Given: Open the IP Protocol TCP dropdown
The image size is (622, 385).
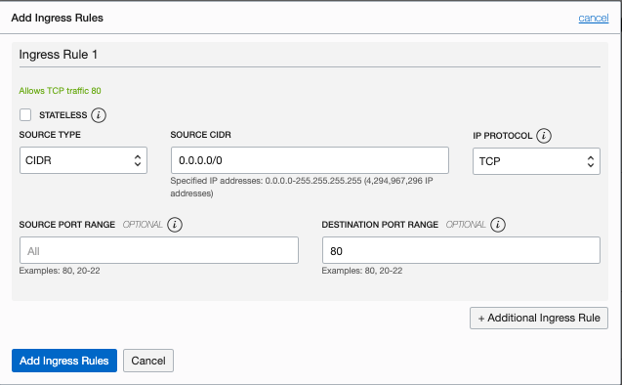Looking at the screenshot, I should 536,161.
